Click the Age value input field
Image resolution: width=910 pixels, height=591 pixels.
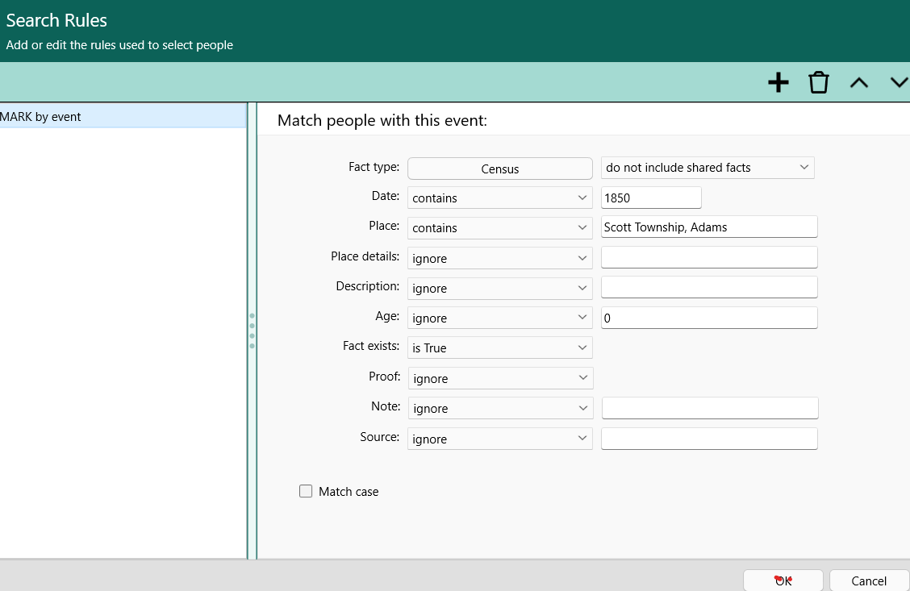click(709, 318)
